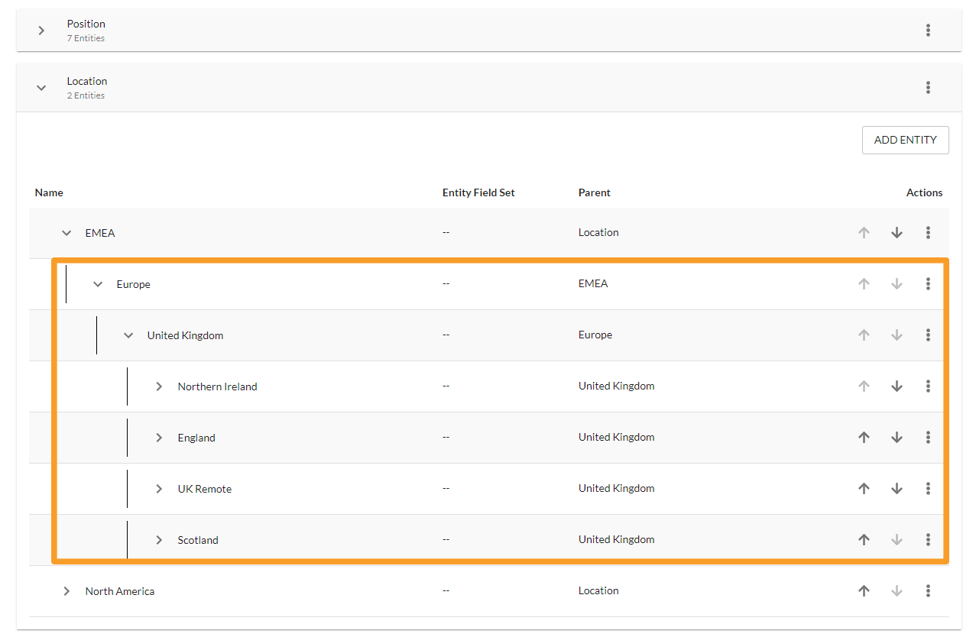Screen dimensions: 976x637
Task: Move Northern Ireland entity down
Action: point(897,386)
